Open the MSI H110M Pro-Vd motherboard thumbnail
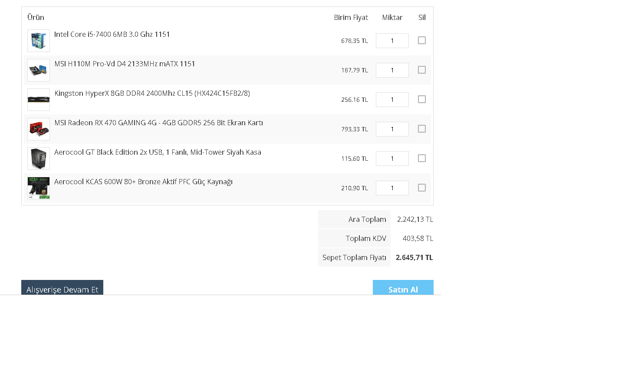625x390 pixels. tap(39, 70)
